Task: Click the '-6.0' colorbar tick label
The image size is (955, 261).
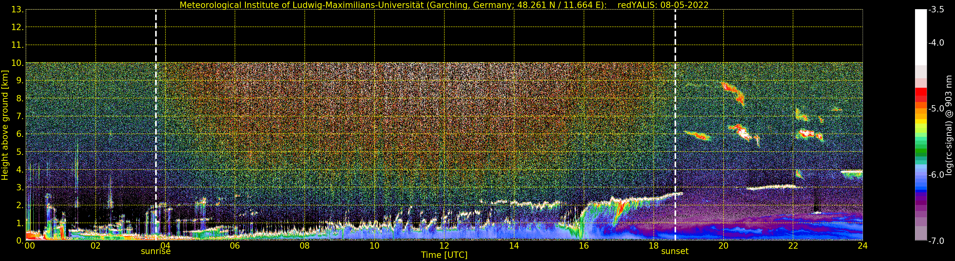Action: click(937, 175)
